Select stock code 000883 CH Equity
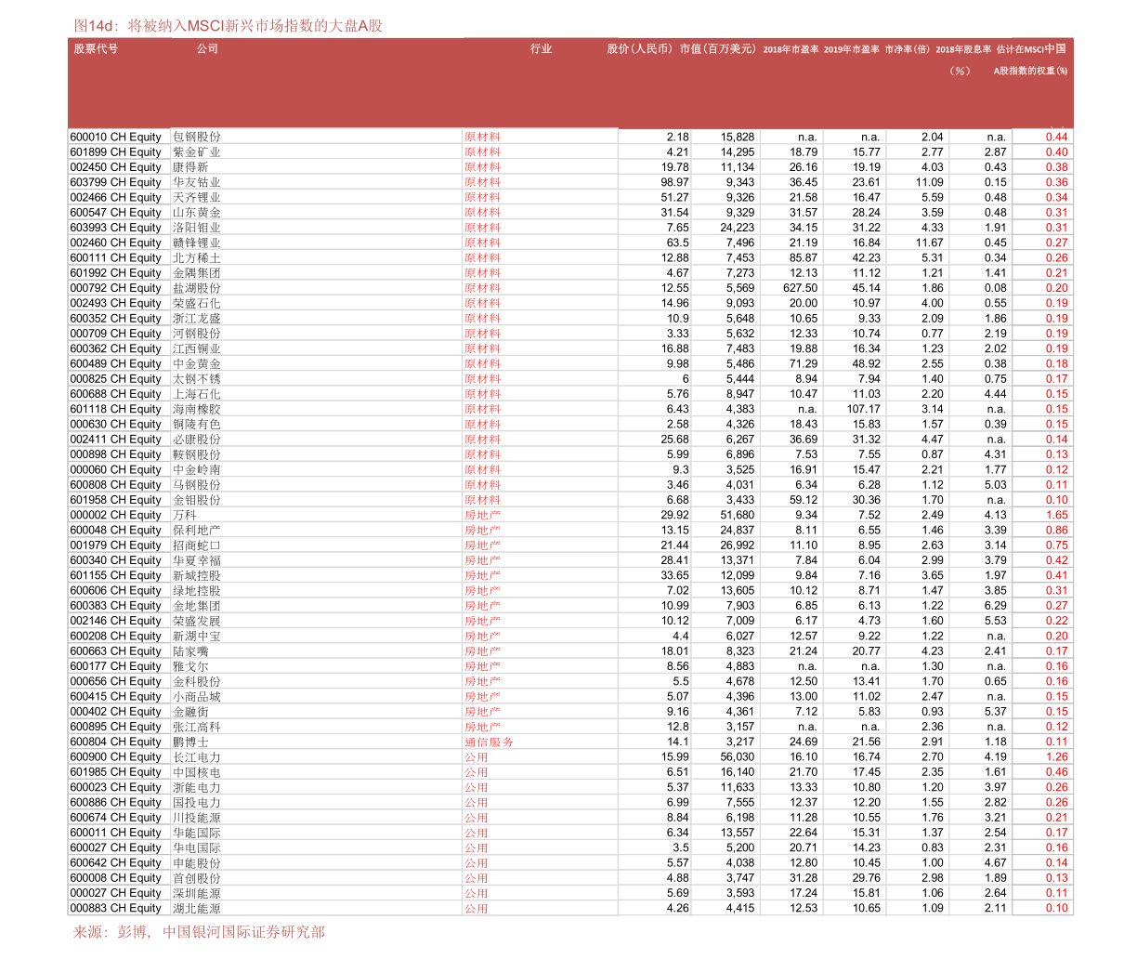1137x959 pixels. coord(116,908)
